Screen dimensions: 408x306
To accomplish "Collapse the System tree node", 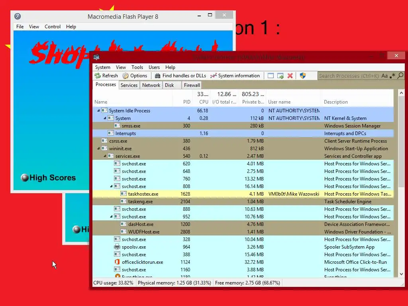I will click(x=105, y=118).
